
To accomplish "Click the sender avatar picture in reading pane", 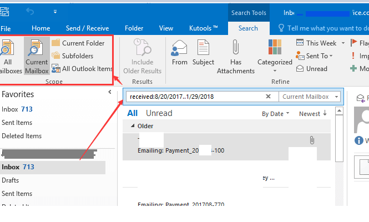I will (x=361, y=120).
